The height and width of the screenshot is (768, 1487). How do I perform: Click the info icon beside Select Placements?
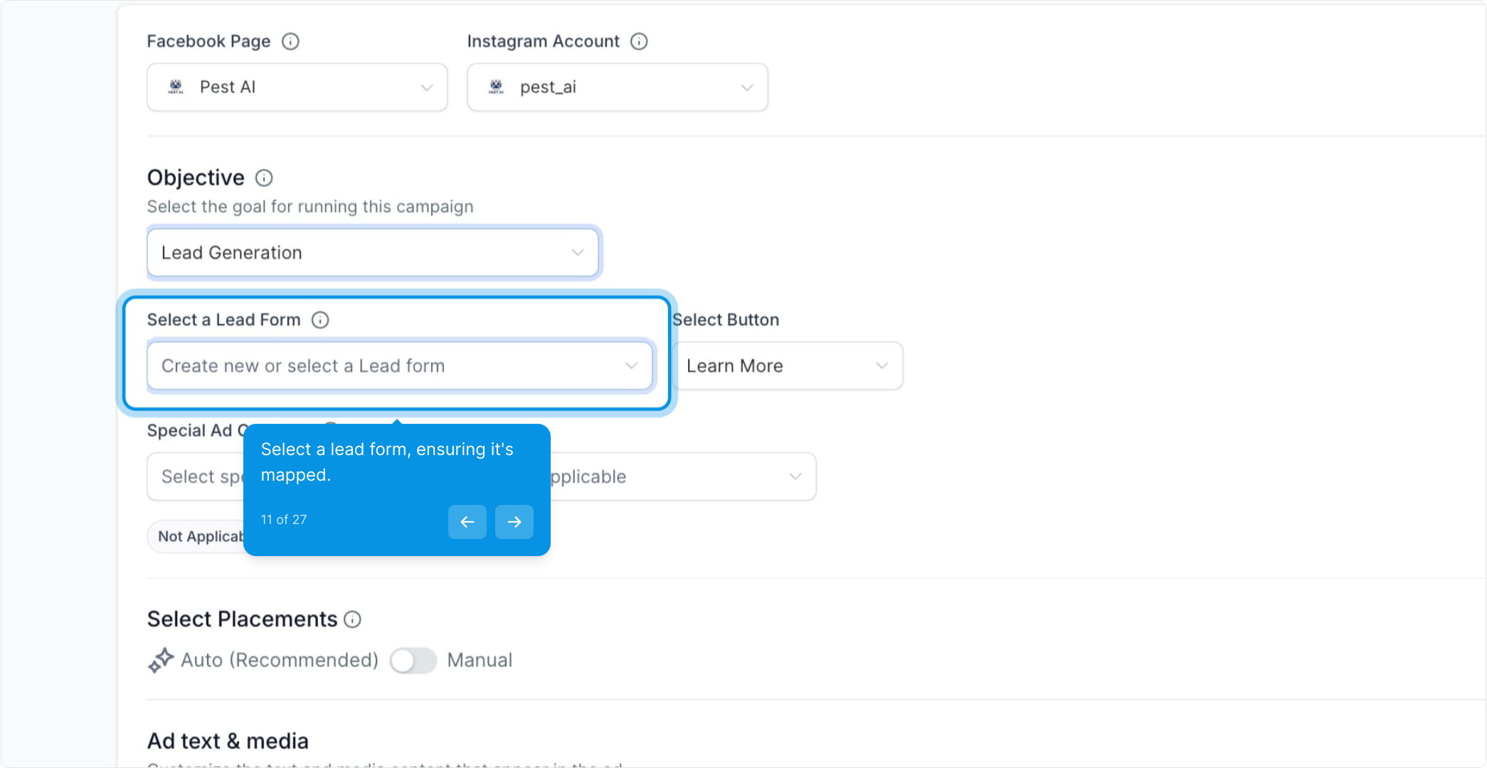pos(353,619)
